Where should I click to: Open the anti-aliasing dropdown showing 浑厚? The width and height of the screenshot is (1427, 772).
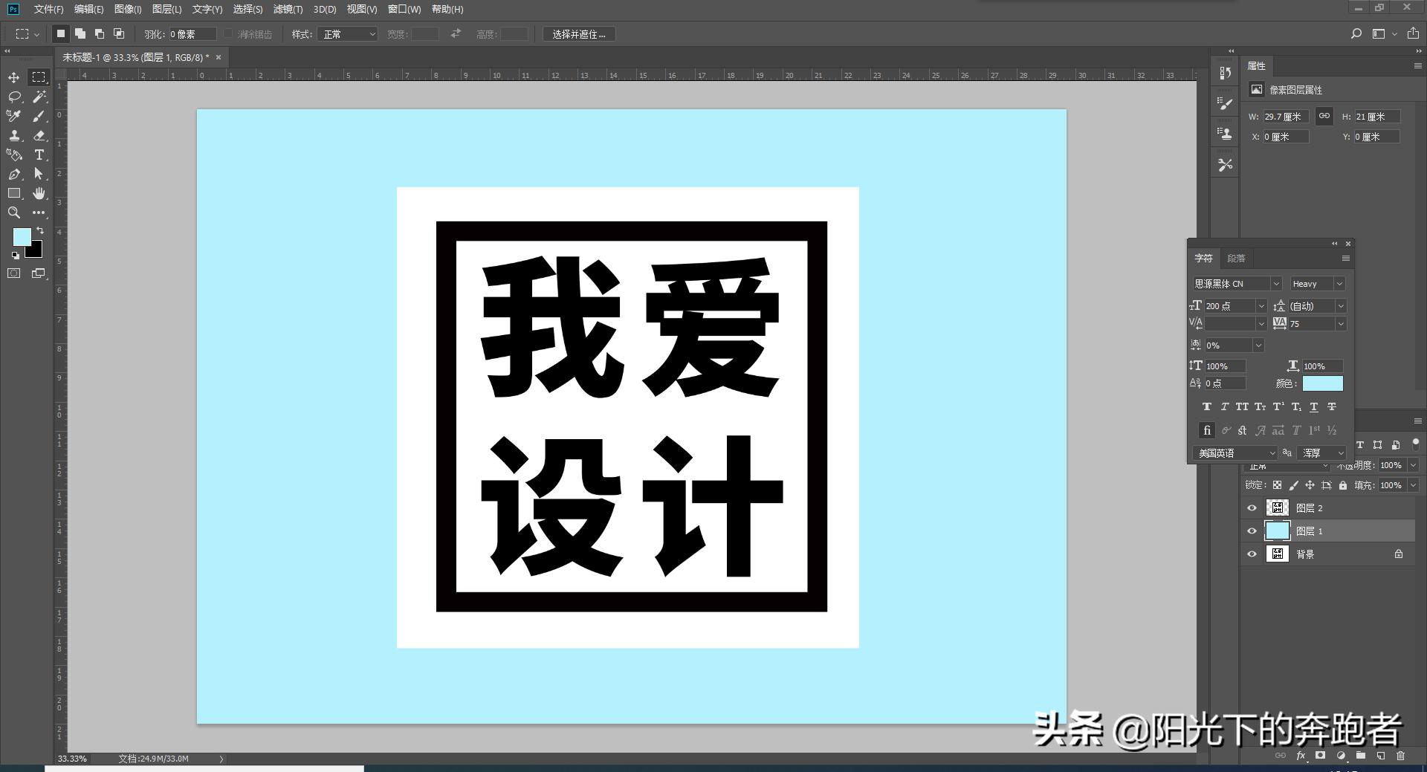(1321, 453)
